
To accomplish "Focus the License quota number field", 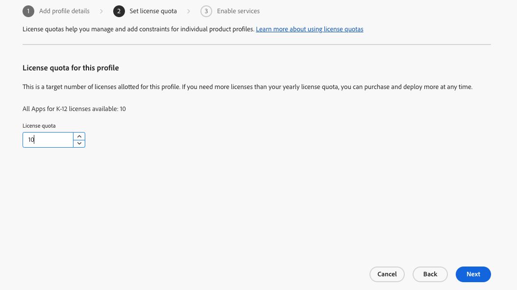I will point(48,140).
